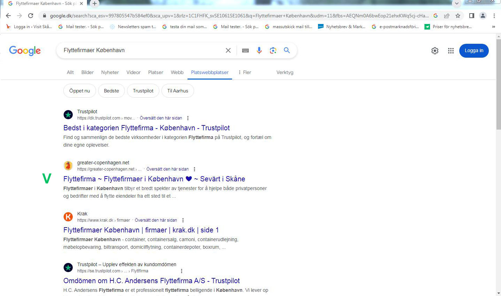
Task: Open Google apps grid
Action: [451, 51]
